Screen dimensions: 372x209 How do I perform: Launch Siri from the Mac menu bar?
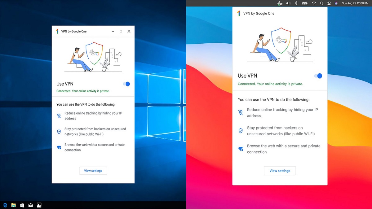(337, 3)
